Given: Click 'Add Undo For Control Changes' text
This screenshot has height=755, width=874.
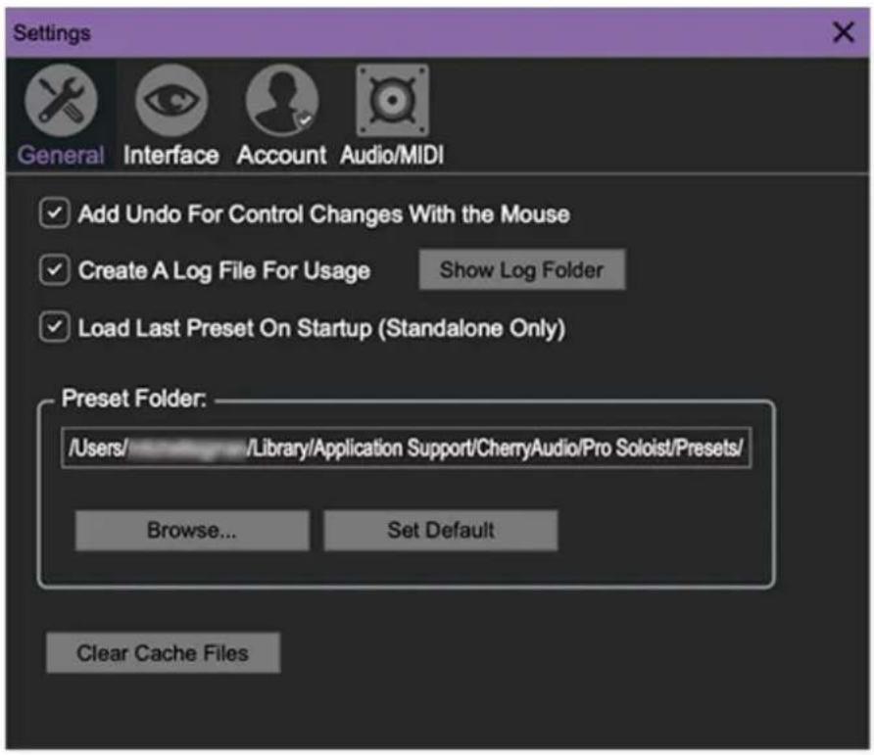Looking at the screenshot, I should coord(324,213).
